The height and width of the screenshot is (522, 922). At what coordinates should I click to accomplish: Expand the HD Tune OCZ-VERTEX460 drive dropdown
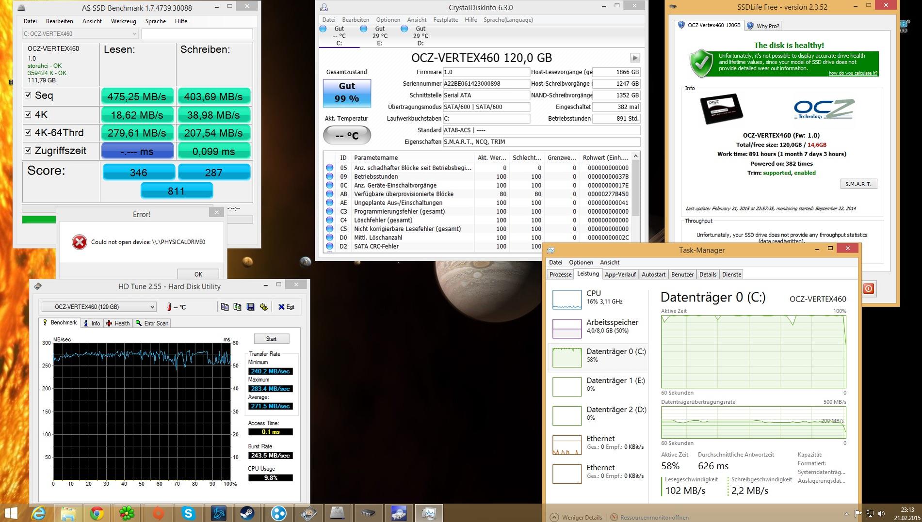[x=98, y=307]
